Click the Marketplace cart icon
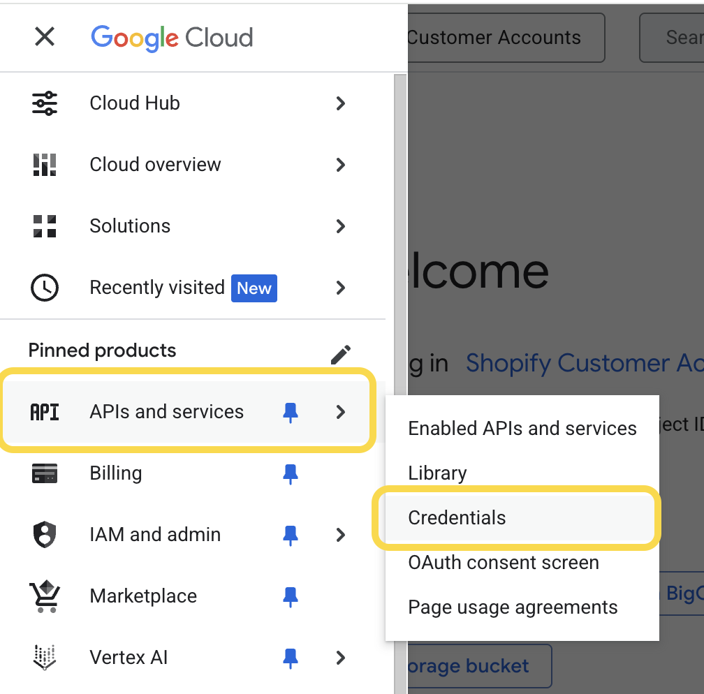Image resolution: width=704 pixels, height=694 pixels. coord(45,596)
